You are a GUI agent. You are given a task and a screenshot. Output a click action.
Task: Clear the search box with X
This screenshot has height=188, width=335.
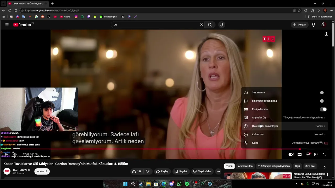pos(202,25)
